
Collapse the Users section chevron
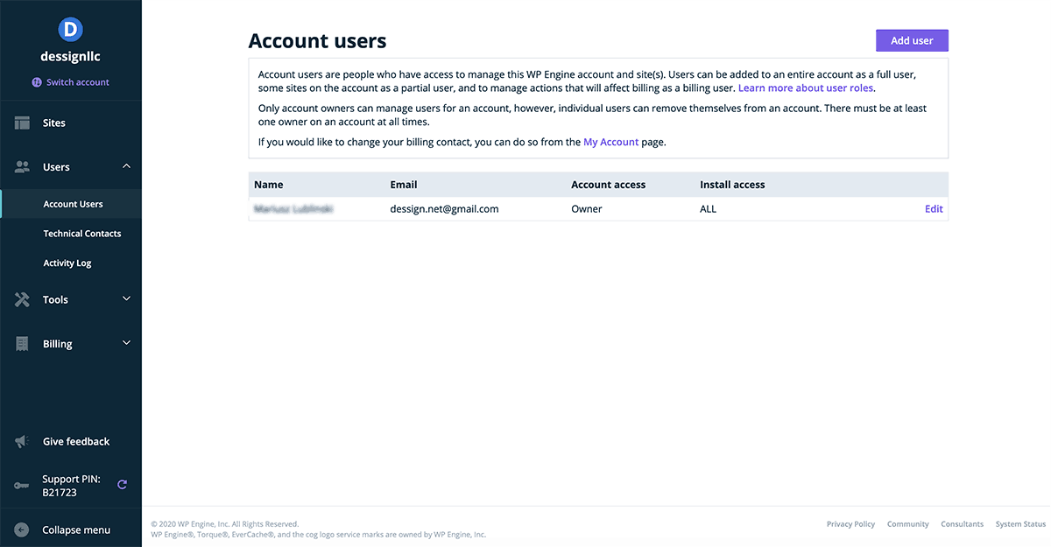point(126,166)
